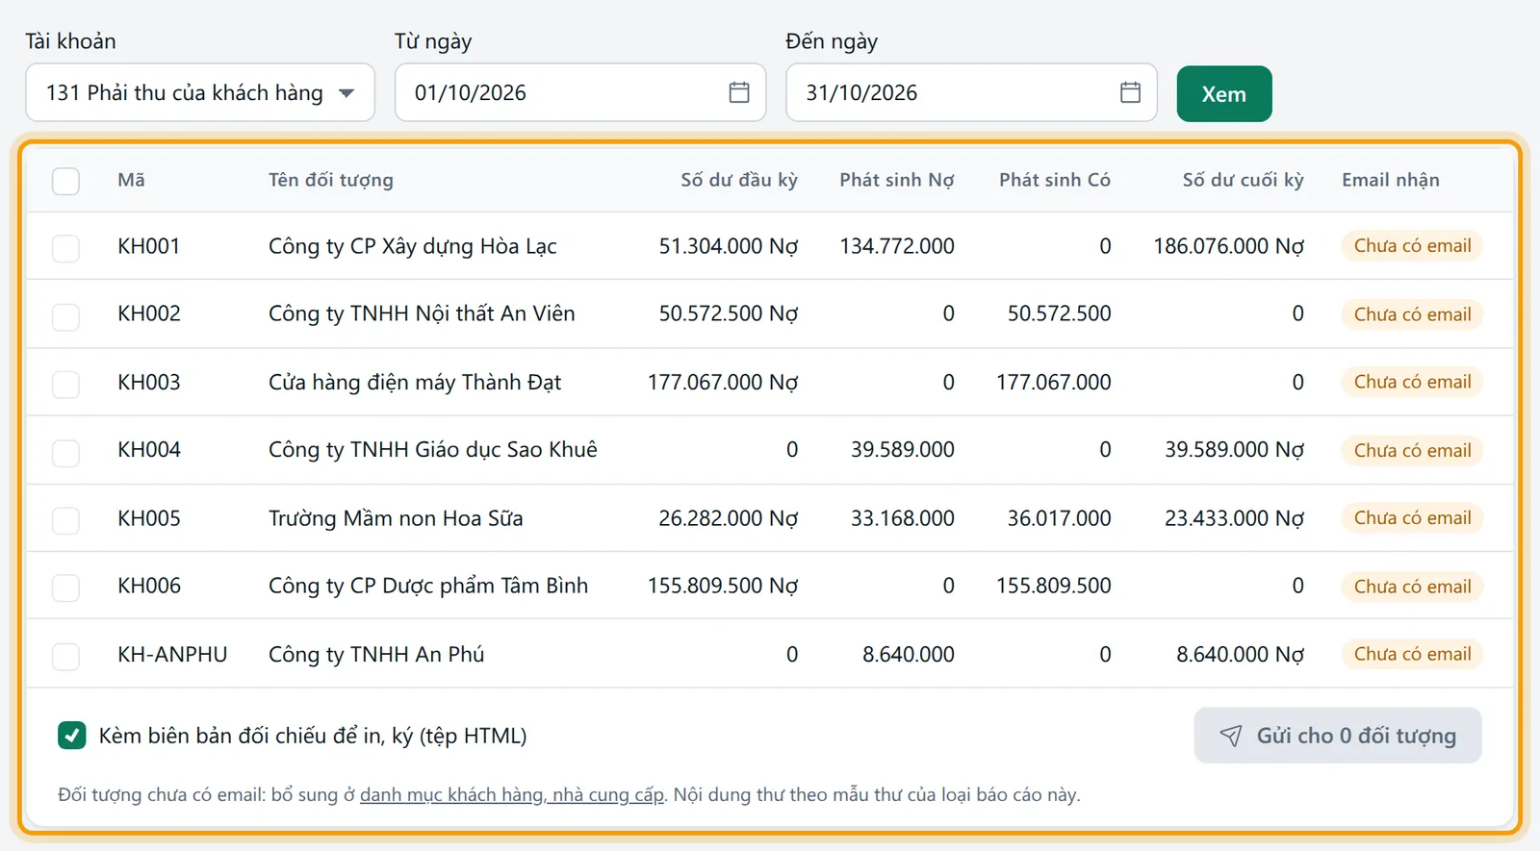This screenshot has height=851, width=1540.
Task: Tick the select-all checkbox in the table header
Action: click(x=65, y=181)
